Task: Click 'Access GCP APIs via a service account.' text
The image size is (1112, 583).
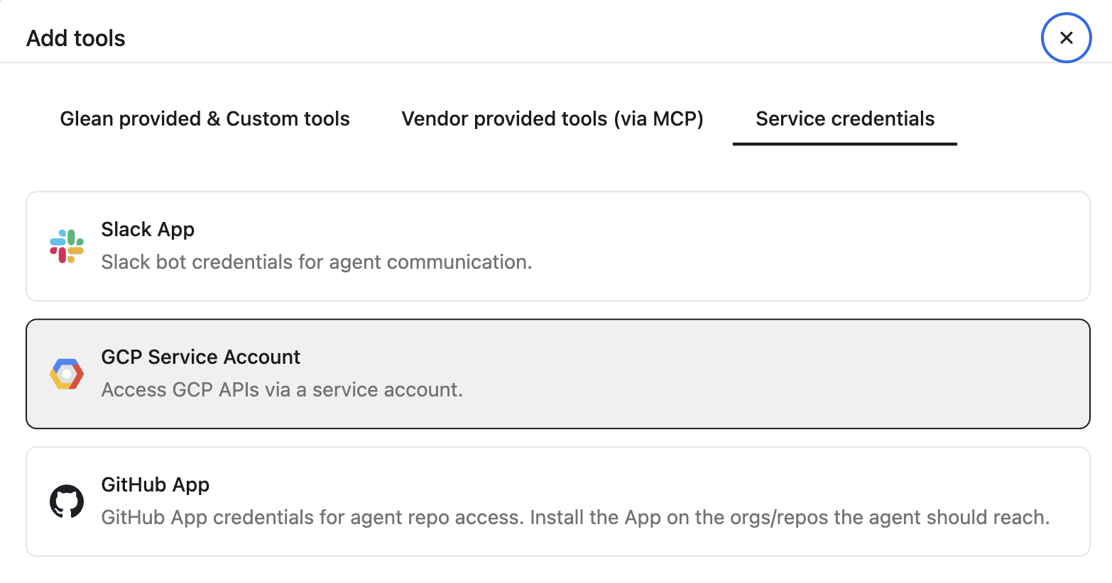Action: point(282,390)
